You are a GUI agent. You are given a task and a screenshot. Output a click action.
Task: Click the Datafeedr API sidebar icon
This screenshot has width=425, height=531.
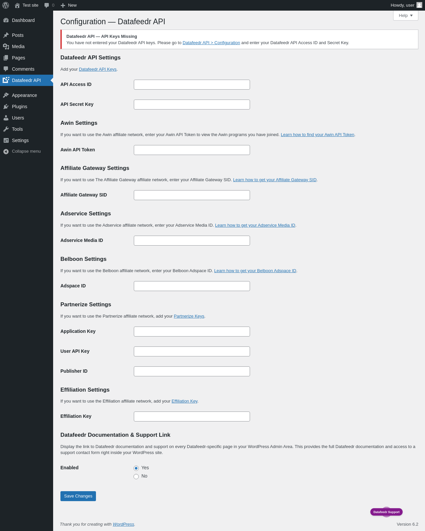pos(6,80)
